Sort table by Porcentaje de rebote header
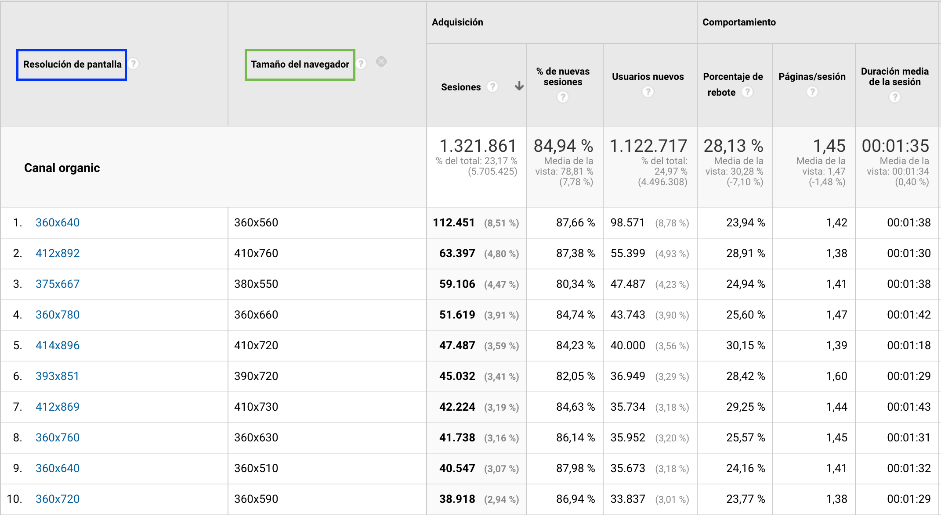 tap(732, 77)
